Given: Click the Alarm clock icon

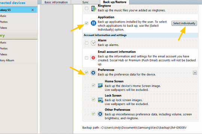Looking at the screenshot, I should coord(94,43).
